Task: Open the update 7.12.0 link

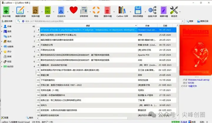Action: pos(184,122)
